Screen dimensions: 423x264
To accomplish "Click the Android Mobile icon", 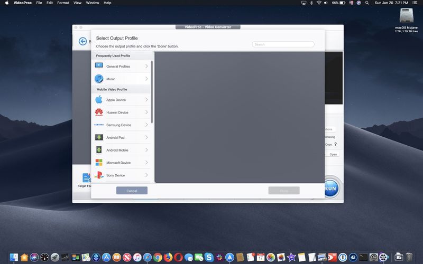I will pyautogui.click(x=99, y=150).
